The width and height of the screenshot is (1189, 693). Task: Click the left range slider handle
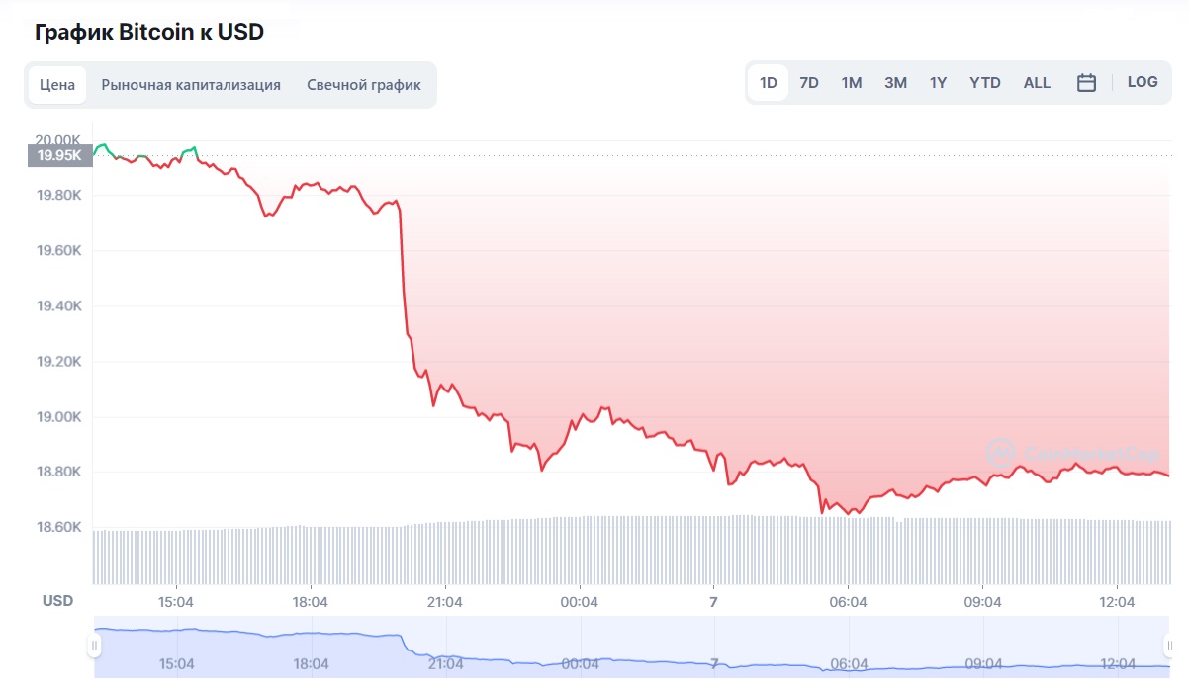94,646
